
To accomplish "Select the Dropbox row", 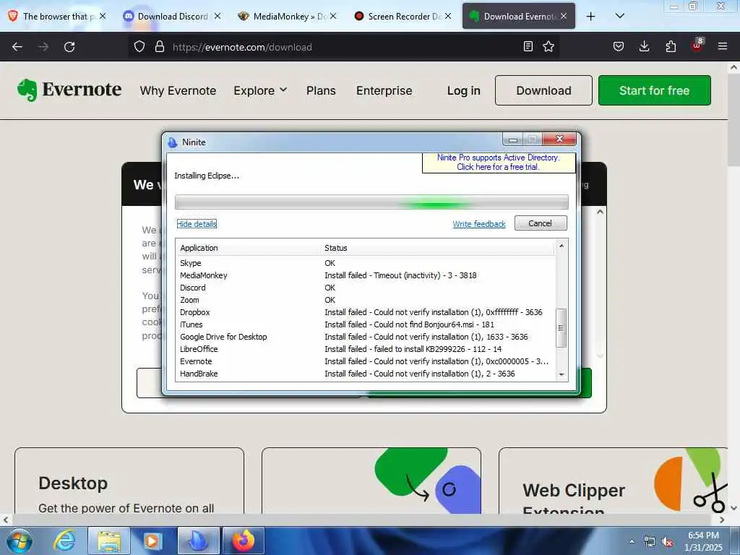I will tap(366, 312).
